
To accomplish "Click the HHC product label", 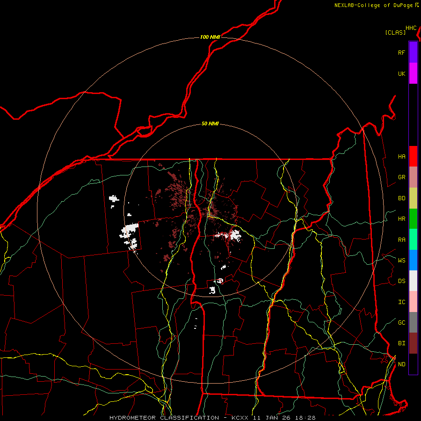I will coord(411,28).
